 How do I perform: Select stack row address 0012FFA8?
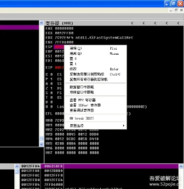pos(30,171)
